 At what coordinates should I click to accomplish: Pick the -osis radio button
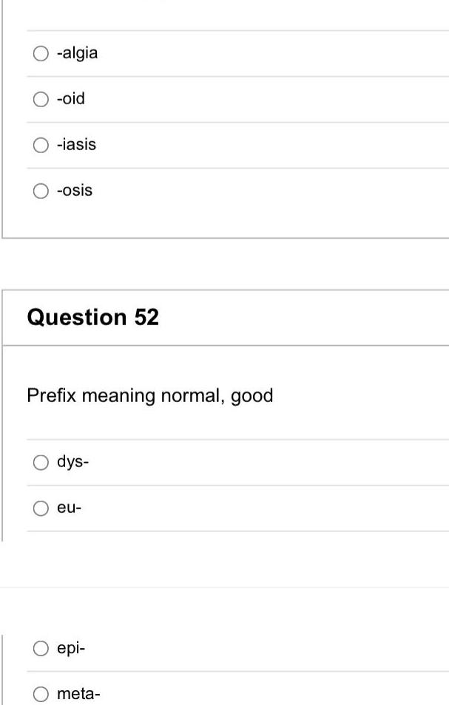(x=40, y=191)
